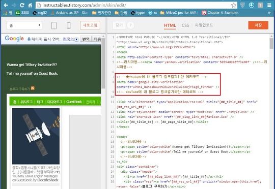Viewport: 275px width, 189px height.
Task: Open the MikroC pro for AVR folder
Action: coord(179,13)
